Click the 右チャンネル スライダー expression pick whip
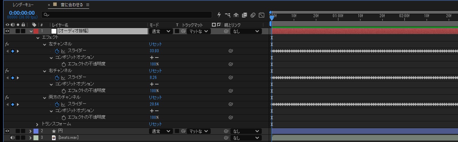 (x=230, y=77)
